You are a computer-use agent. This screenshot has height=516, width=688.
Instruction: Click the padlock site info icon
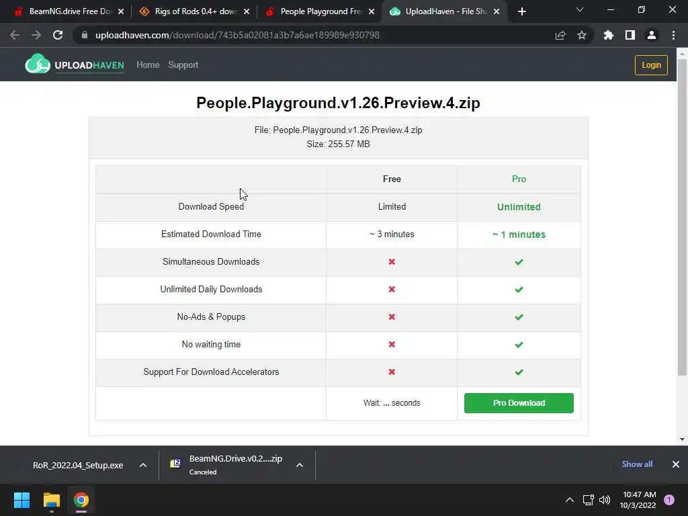pyautogui.click(x=85, y=35)
